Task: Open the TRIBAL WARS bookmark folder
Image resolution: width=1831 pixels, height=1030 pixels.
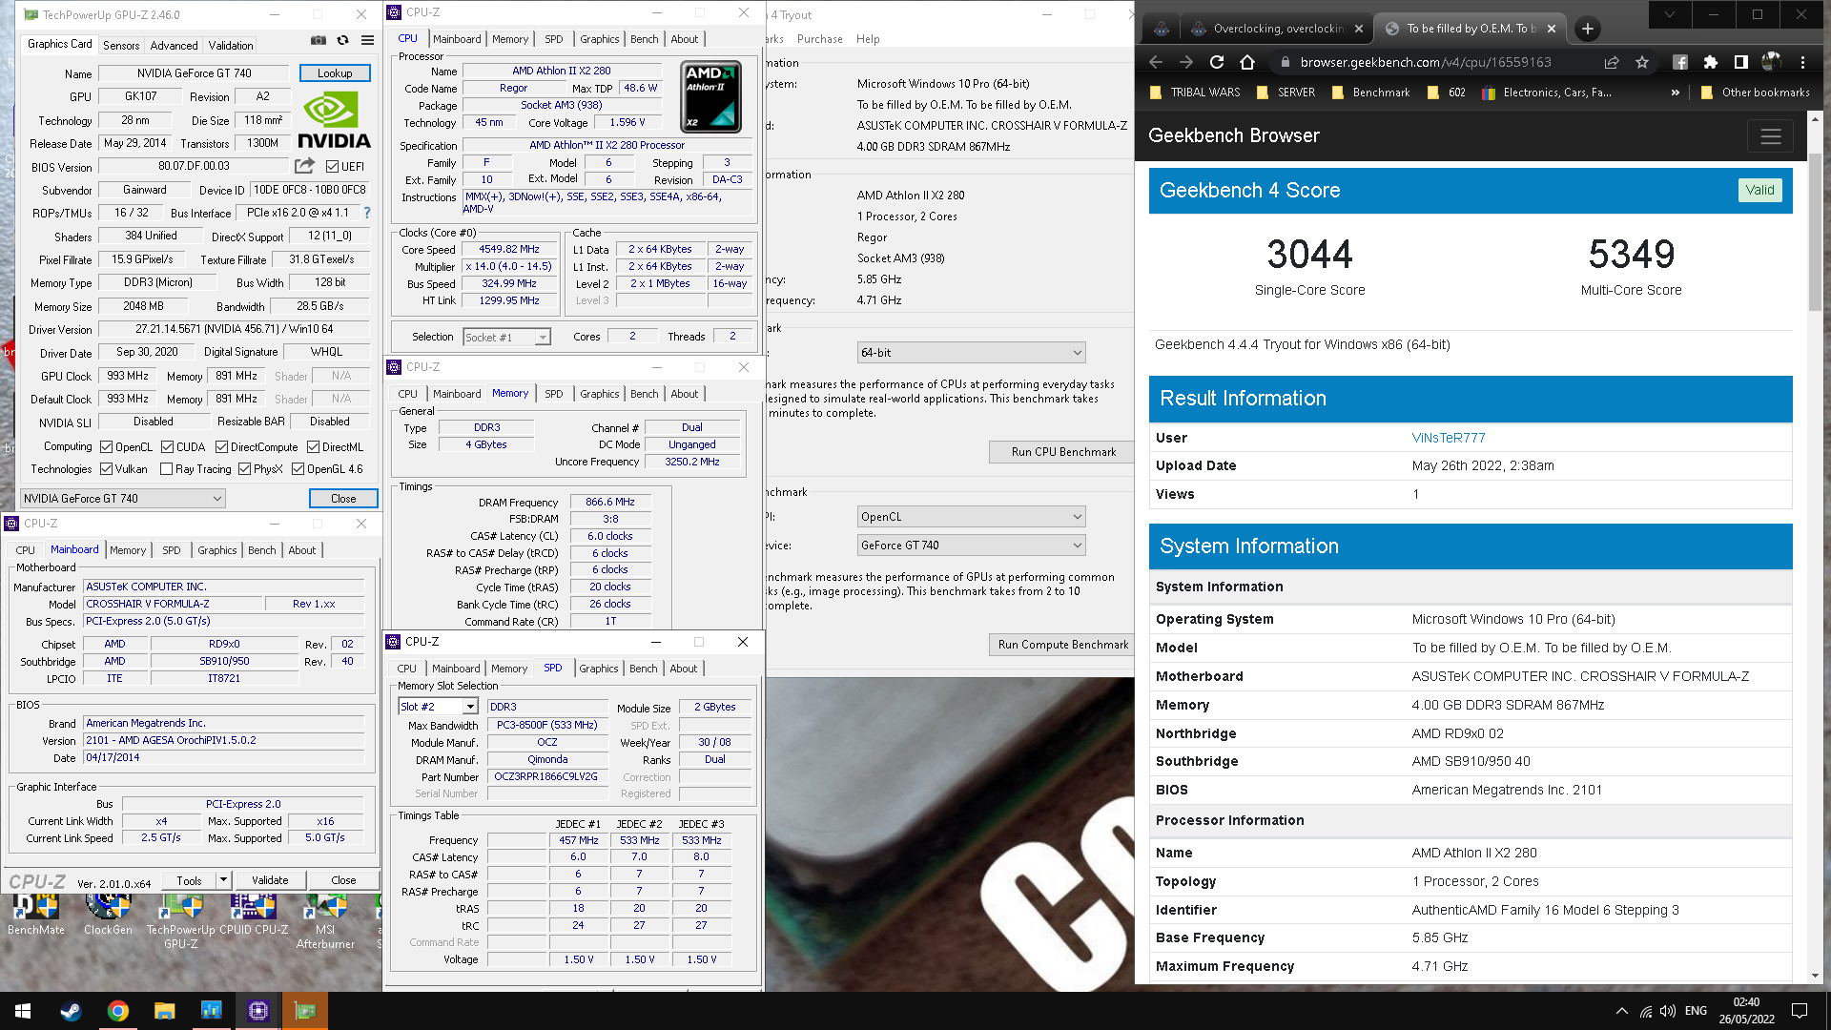Action: click(1194, 93)
